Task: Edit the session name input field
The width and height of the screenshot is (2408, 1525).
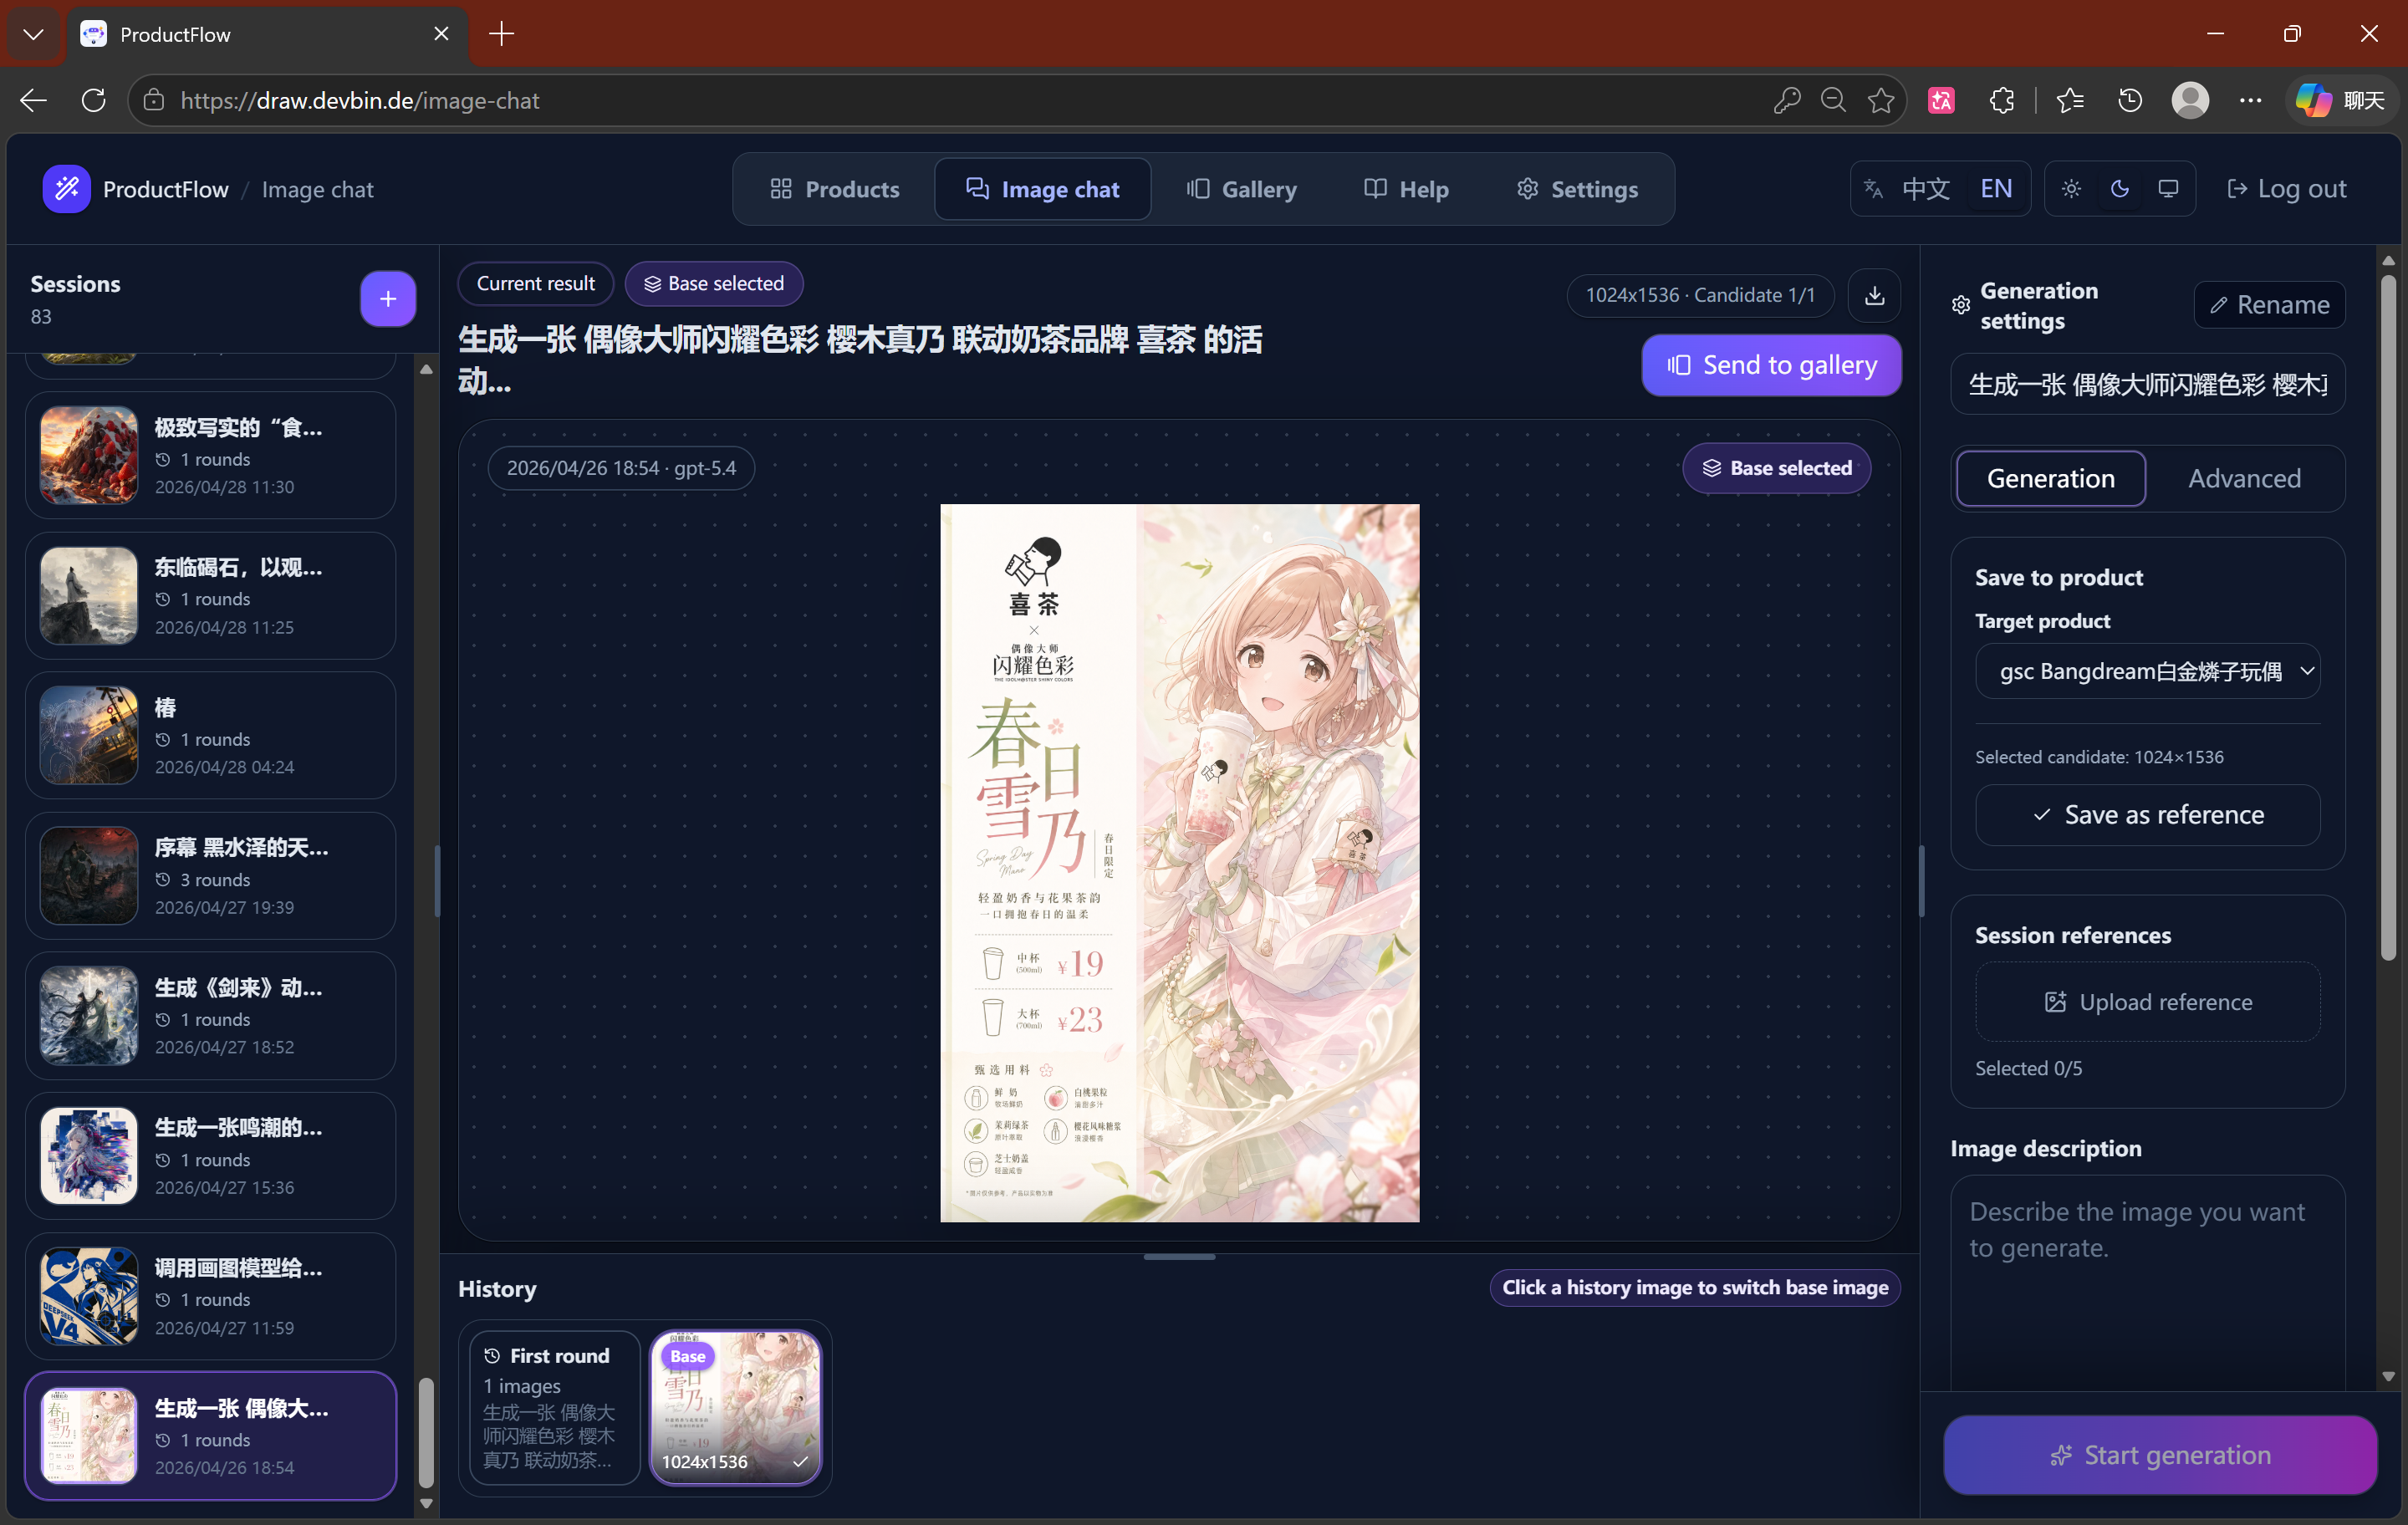Action: [x=2147, y=384]
